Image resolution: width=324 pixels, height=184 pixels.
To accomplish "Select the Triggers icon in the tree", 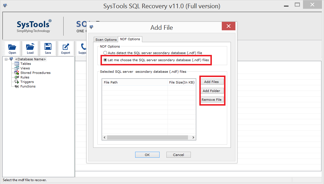I will tap(17, 82).
